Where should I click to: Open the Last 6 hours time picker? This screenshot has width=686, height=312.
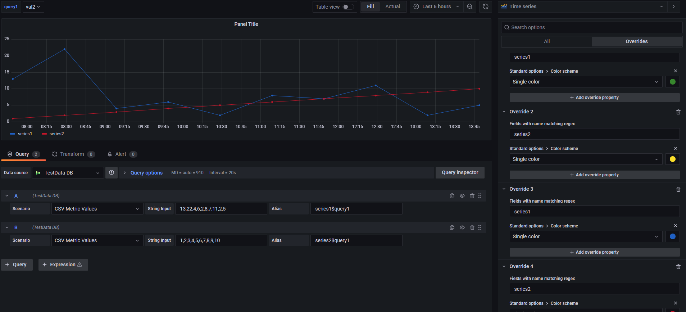pyautogui.click(x=436, y=6)
